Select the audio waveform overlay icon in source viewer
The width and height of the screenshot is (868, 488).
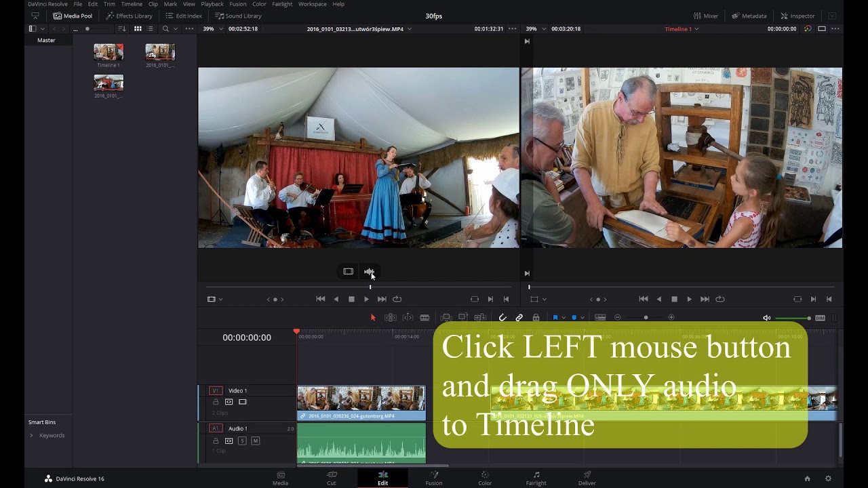369,271
